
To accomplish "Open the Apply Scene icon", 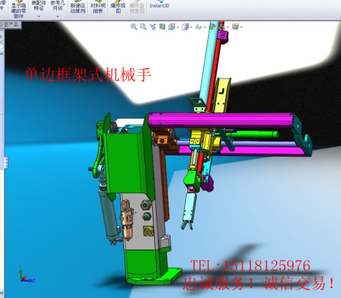I will click(222, 27).
